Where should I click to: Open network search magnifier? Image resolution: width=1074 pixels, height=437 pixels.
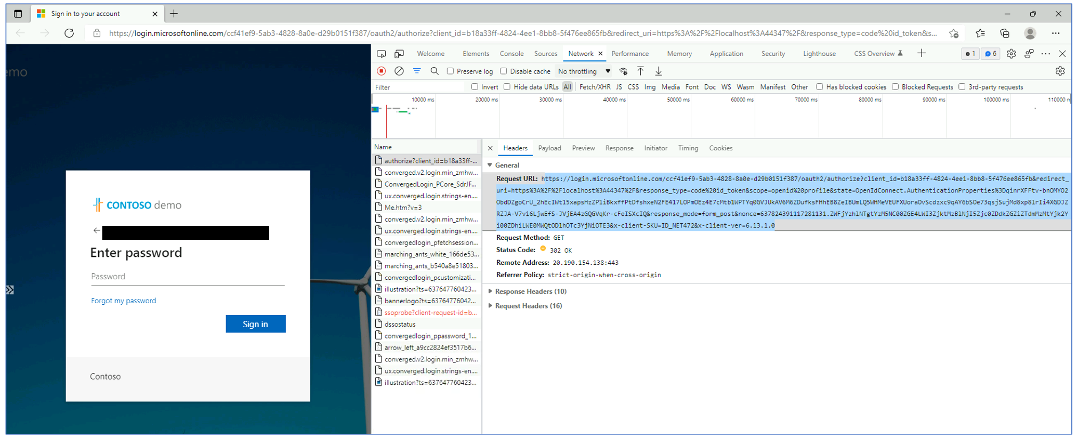tap(434, 71)
